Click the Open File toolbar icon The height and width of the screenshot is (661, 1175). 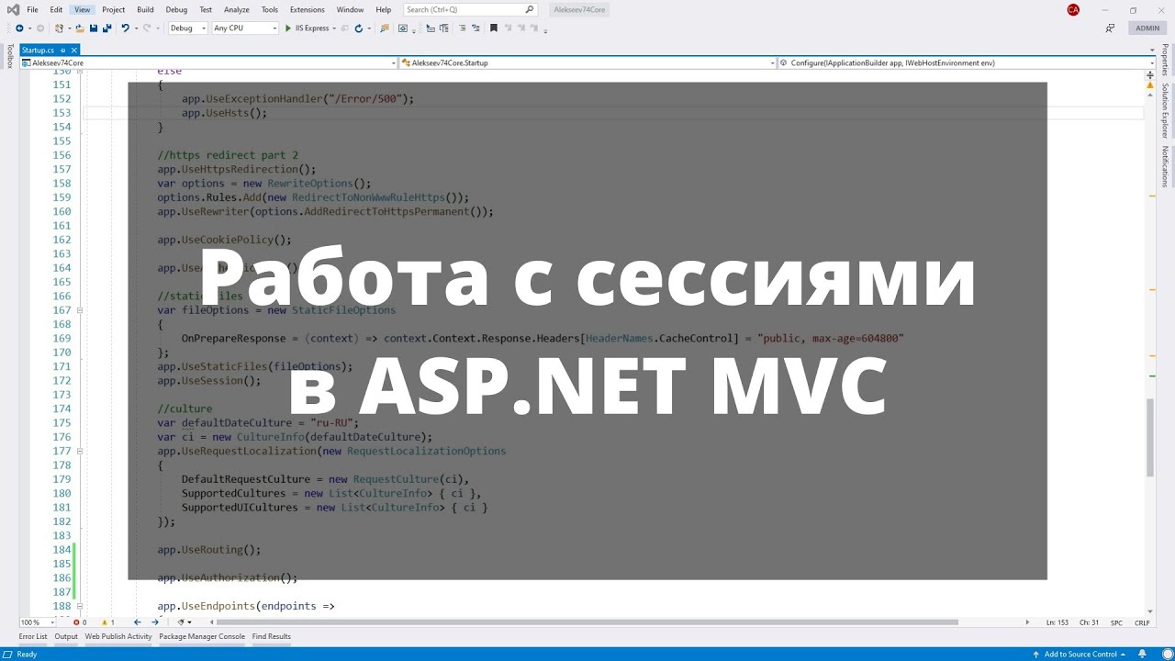click(x=80, y=28)
